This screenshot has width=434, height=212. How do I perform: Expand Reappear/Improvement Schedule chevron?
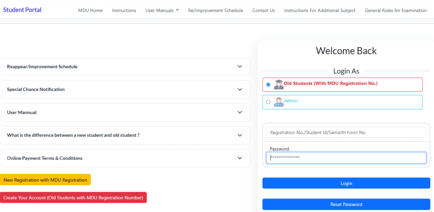(240, 66)
